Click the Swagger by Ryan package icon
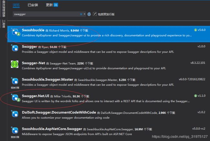The image size is (210, 141). pyautogui.click(x=15, y=48)
